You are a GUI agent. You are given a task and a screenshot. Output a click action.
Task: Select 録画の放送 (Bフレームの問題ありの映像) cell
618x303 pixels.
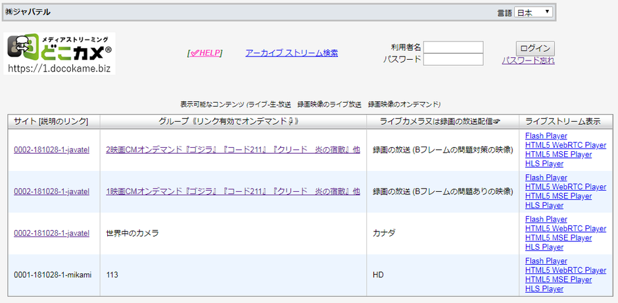click(442, 191)
